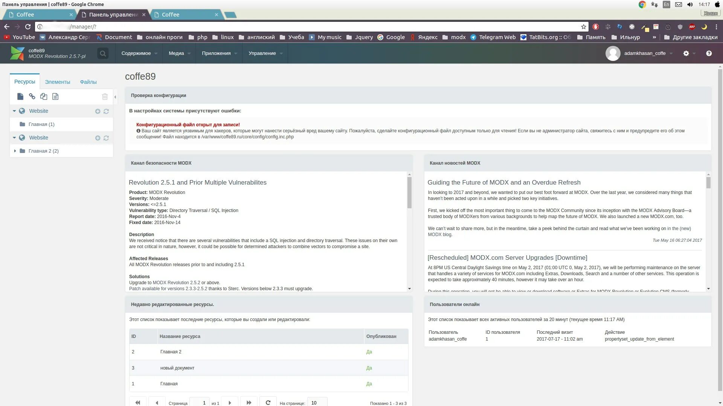The image size is (723, 406).
Task: Click the new document icon in resource toolbar
Action: (x=20, y=97)
